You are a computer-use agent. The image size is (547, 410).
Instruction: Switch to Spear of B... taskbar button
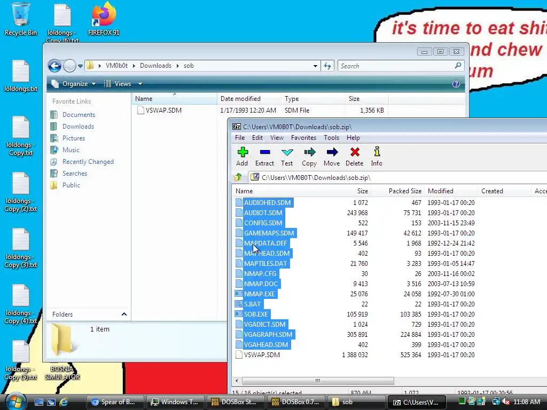(115, 402)
